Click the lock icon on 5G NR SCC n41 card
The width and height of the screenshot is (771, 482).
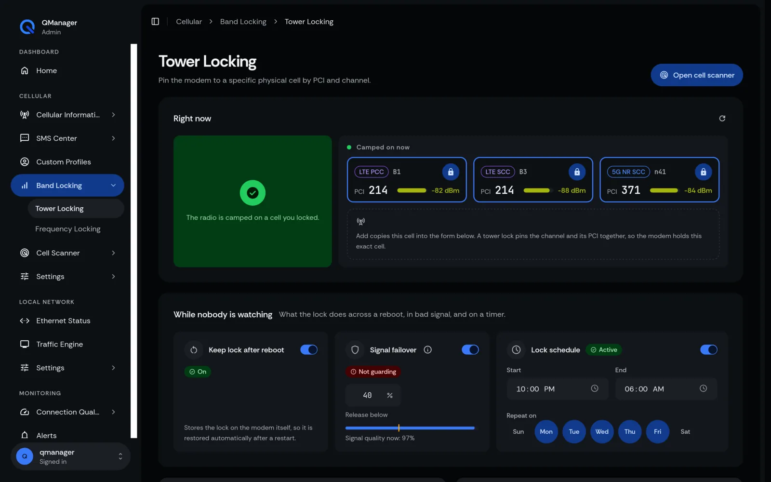click(x=703, y=172)
